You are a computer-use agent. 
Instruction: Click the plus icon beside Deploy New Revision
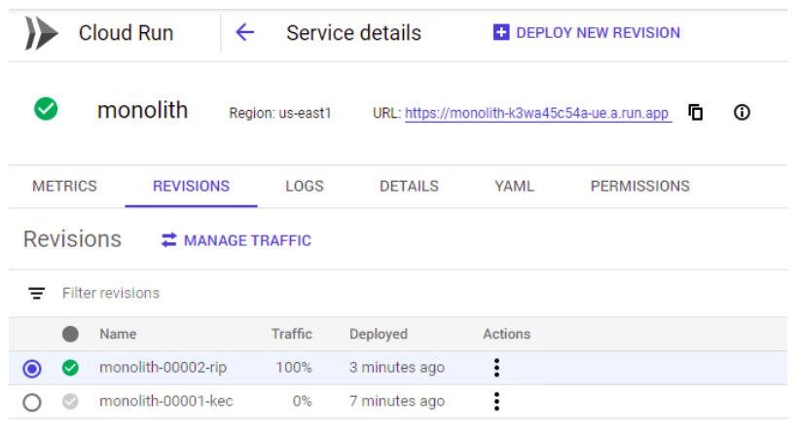501,32
